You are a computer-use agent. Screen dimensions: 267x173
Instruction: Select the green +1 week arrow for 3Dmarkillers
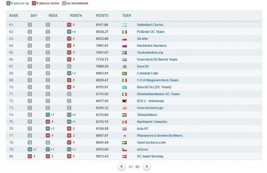point(48,115)
